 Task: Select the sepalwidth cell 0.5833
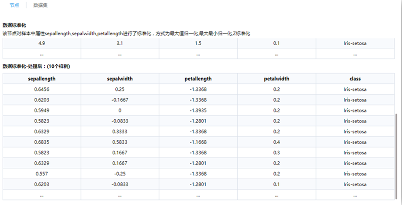pos(119,142)
